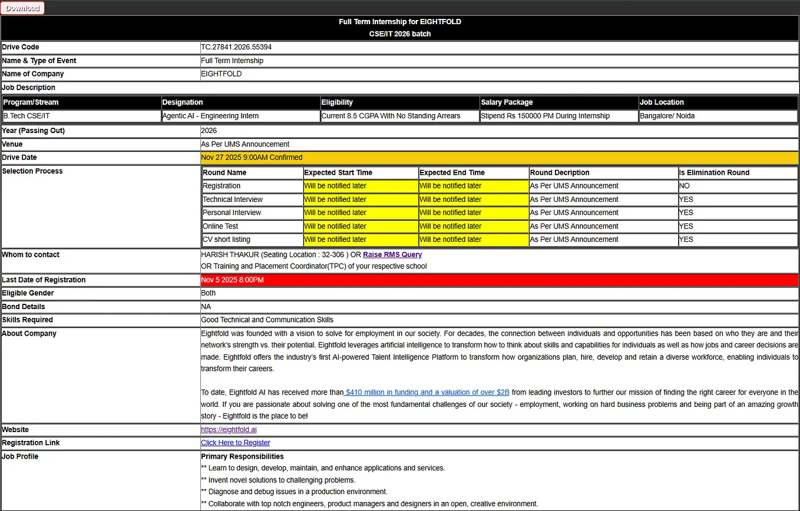The image size is (800, 511).
Task: Click the drive code TC.27841.2026.55394
Action: (236, 47)
